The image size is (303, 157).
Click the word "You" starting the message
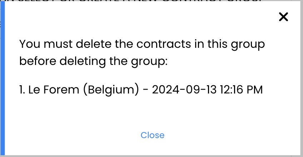[30, 44]
